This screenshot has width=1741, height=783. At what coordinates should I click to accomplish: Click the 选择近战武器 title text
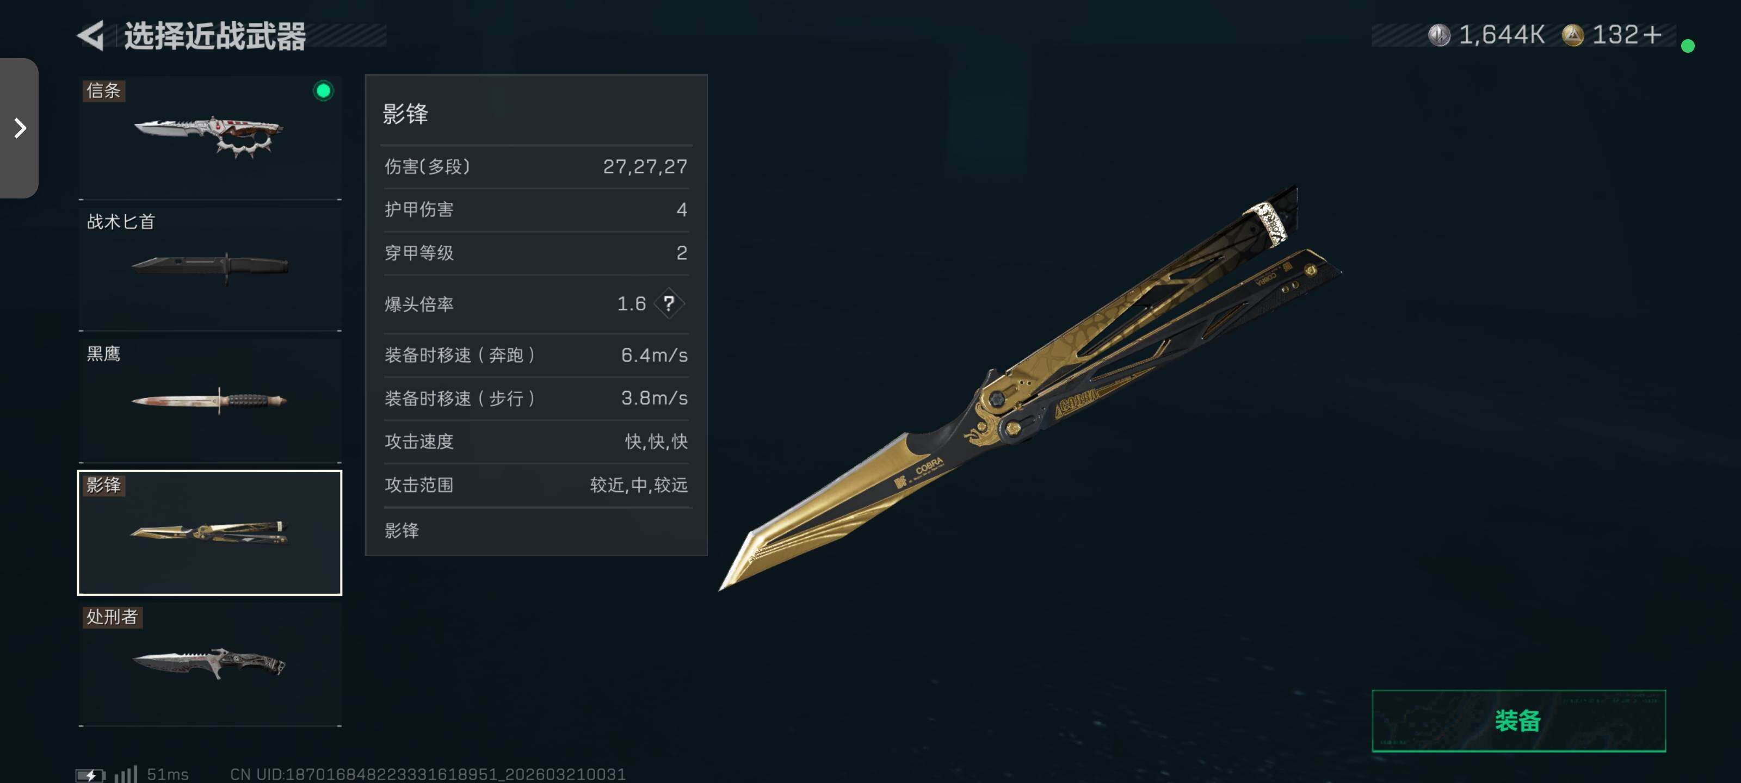[215, 36]
